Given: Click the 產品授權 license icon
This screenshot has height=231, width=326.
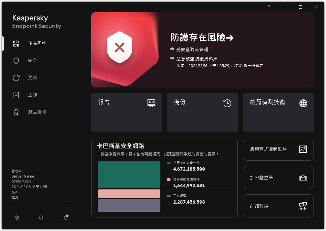Looking at the screenshot, I should (x=16, y=112).
